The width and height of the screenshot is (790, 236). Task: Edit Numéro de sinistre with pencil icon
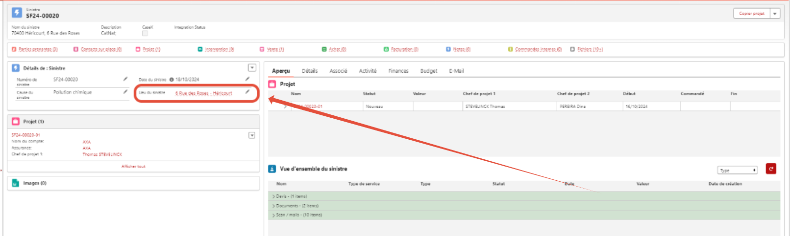125,79
